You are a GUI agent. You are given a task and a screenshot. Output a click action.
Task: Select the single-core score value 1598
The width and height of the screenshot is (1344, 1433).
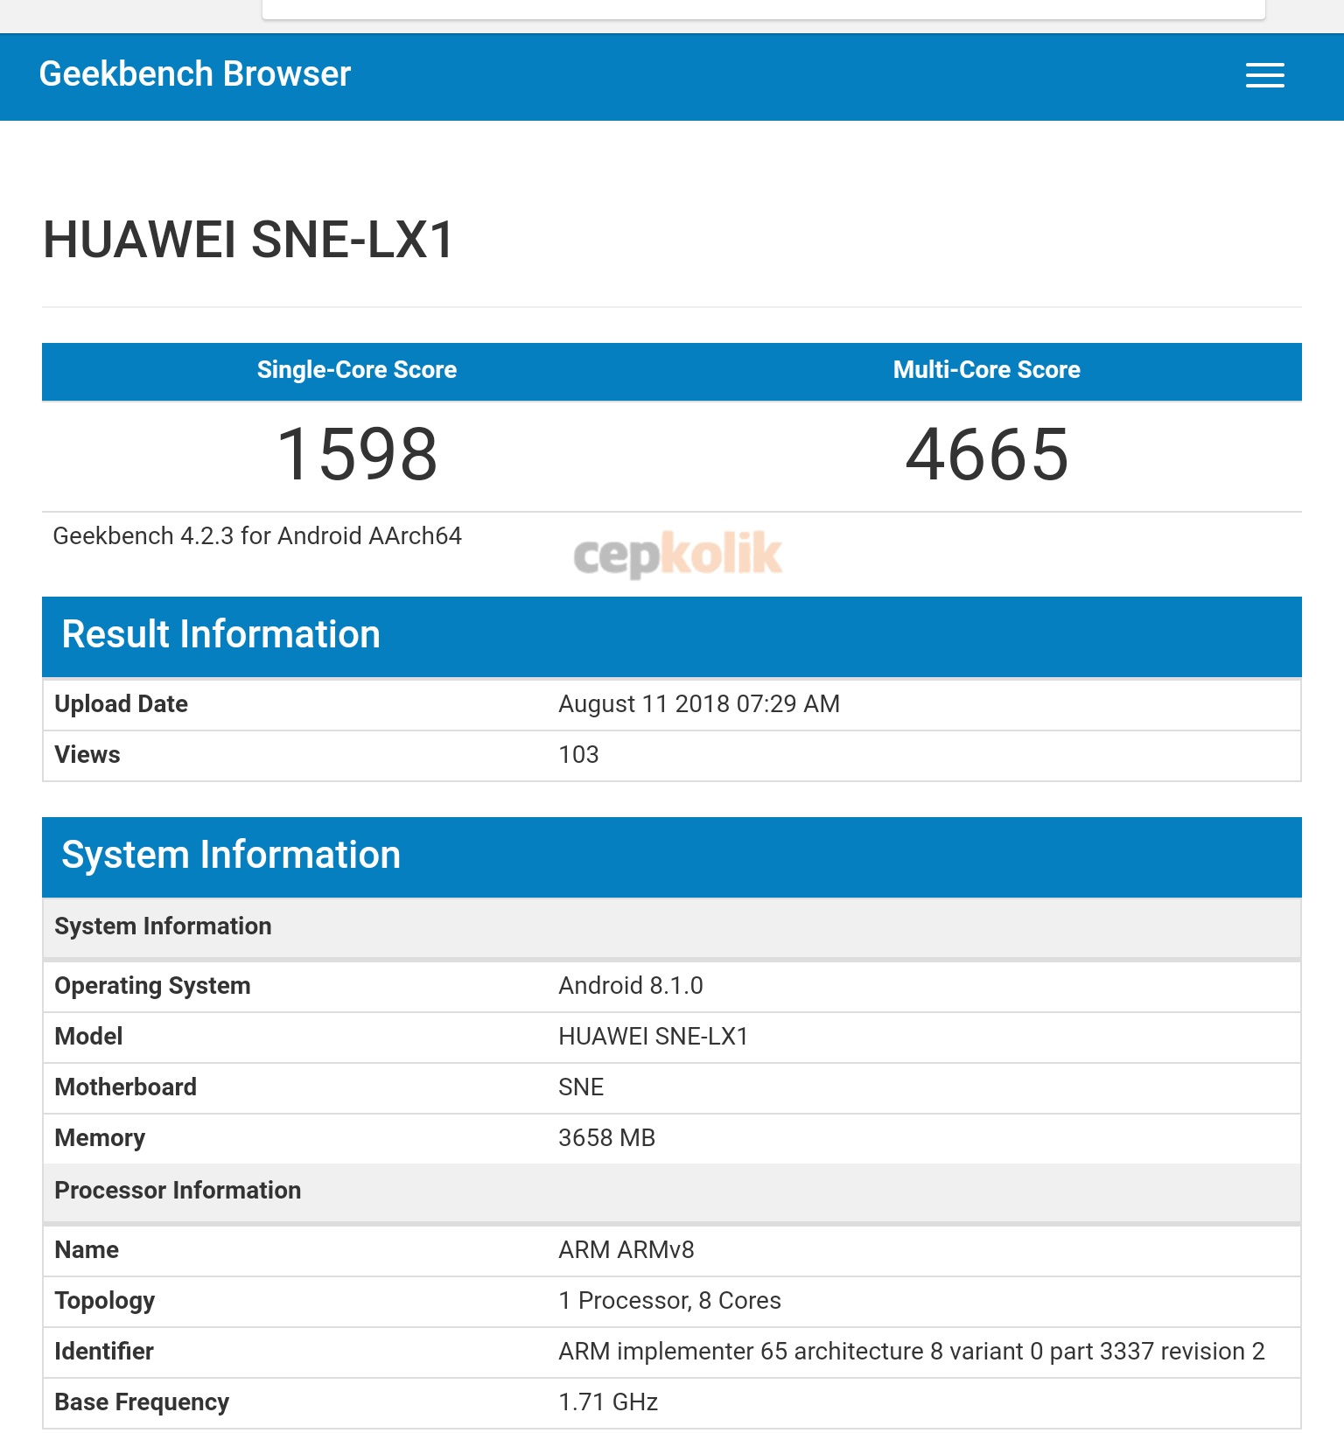click(357, 455)
